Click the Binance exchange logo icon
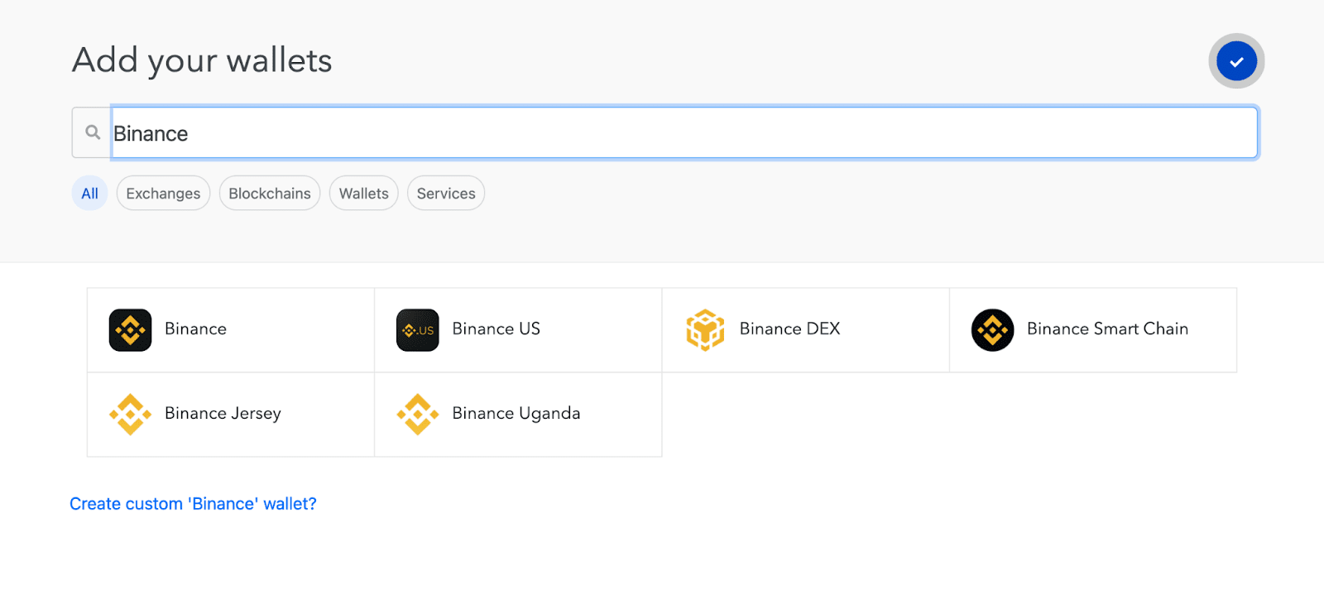Viewport: 1324px width, 614px height. point(130,330)
